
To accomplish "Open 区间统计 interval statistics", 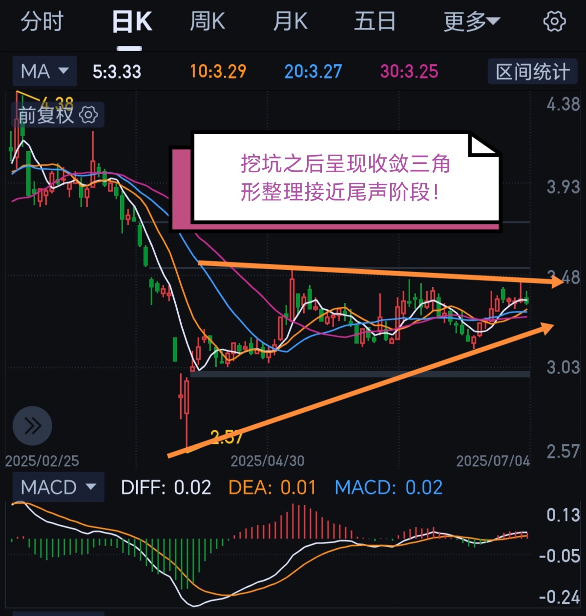I will pos(533,72).
